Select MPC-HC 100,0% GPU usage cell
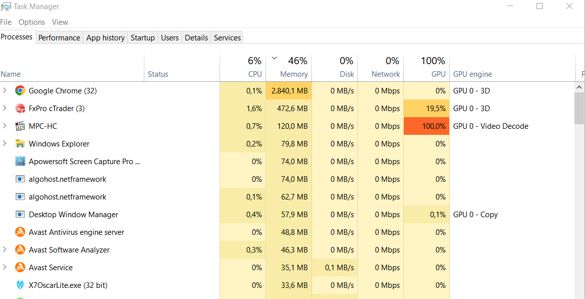The height and width of the screenshot is (299, 585). pyautogui.click(x=427, y=126)
